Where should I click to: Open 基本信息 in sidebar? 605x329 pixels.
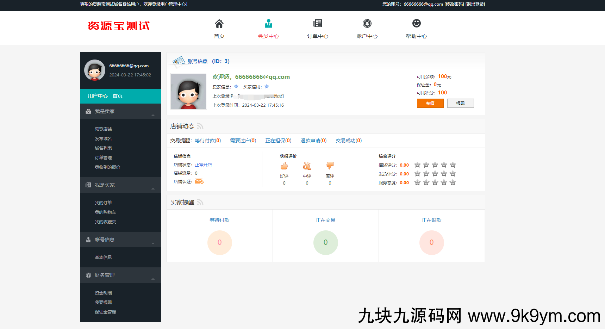[103, 257]
